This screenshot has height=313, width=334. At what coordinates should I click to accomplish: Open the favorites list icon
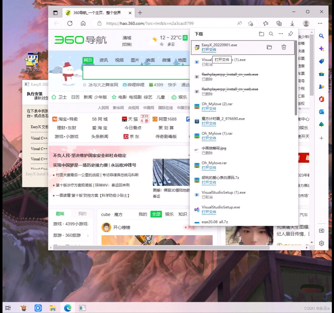[266, 23]
